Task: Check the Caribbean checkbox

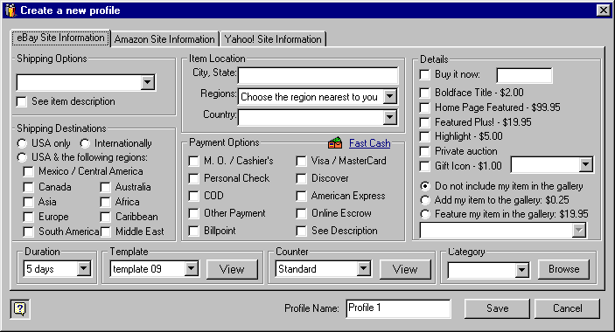Action: point(105,217)
